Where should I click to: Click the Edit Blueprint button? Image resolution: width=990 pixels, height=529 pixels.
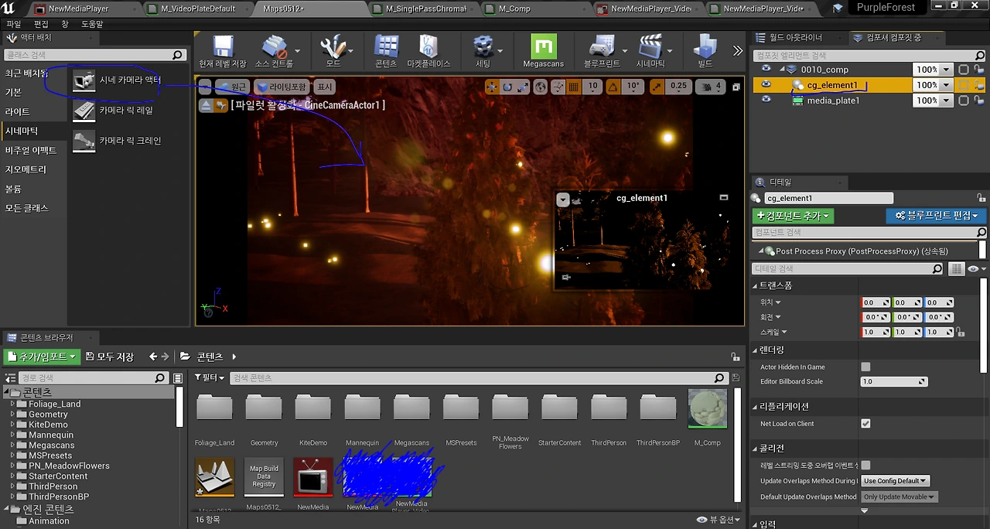click(935, 216)
